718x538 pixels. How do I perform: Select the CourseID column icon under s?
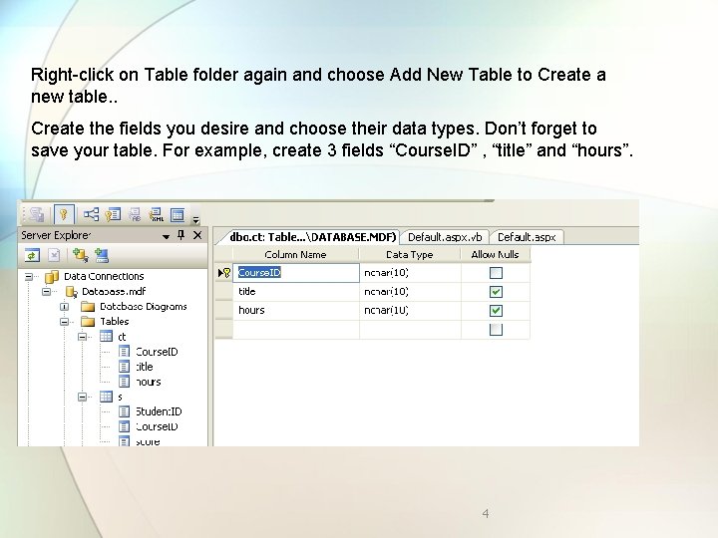click(x=124, y=426)
